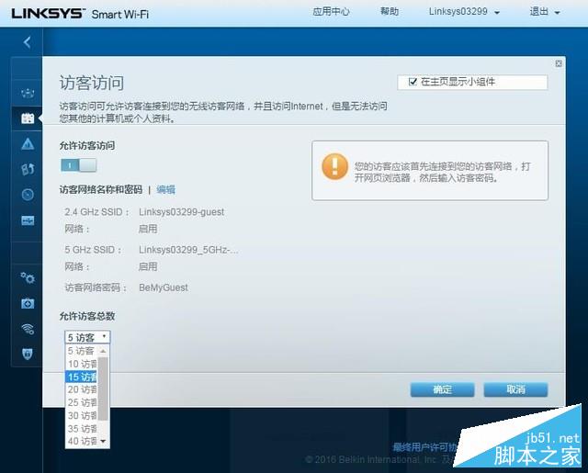Open the External Storage sidebar icon
Screen dimensions: 588x473
28,220
